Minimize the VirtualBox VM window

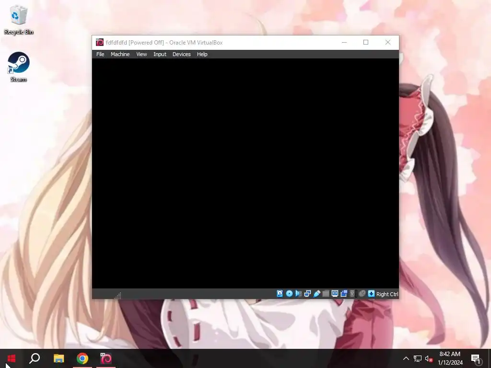tap(344, 42)
